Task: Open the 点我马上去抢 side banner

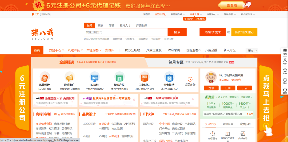Action: [x=266, y=98]
